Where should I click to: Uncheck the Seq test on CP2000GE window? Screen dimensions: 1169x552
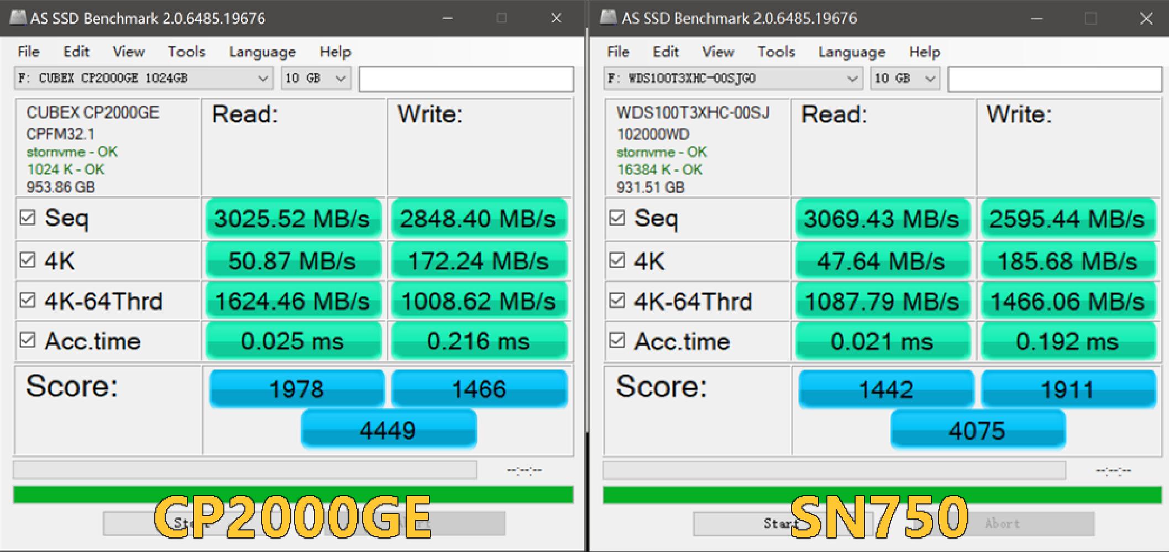(27, 218)
